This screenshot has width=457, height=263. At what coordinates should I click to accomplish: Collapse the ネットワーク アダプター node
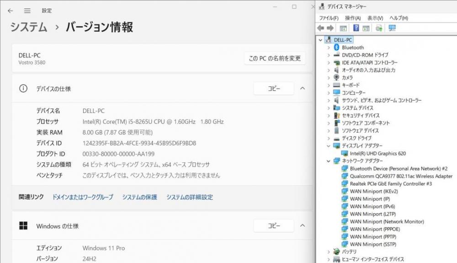pyautogui.click(x=329, y=161)
